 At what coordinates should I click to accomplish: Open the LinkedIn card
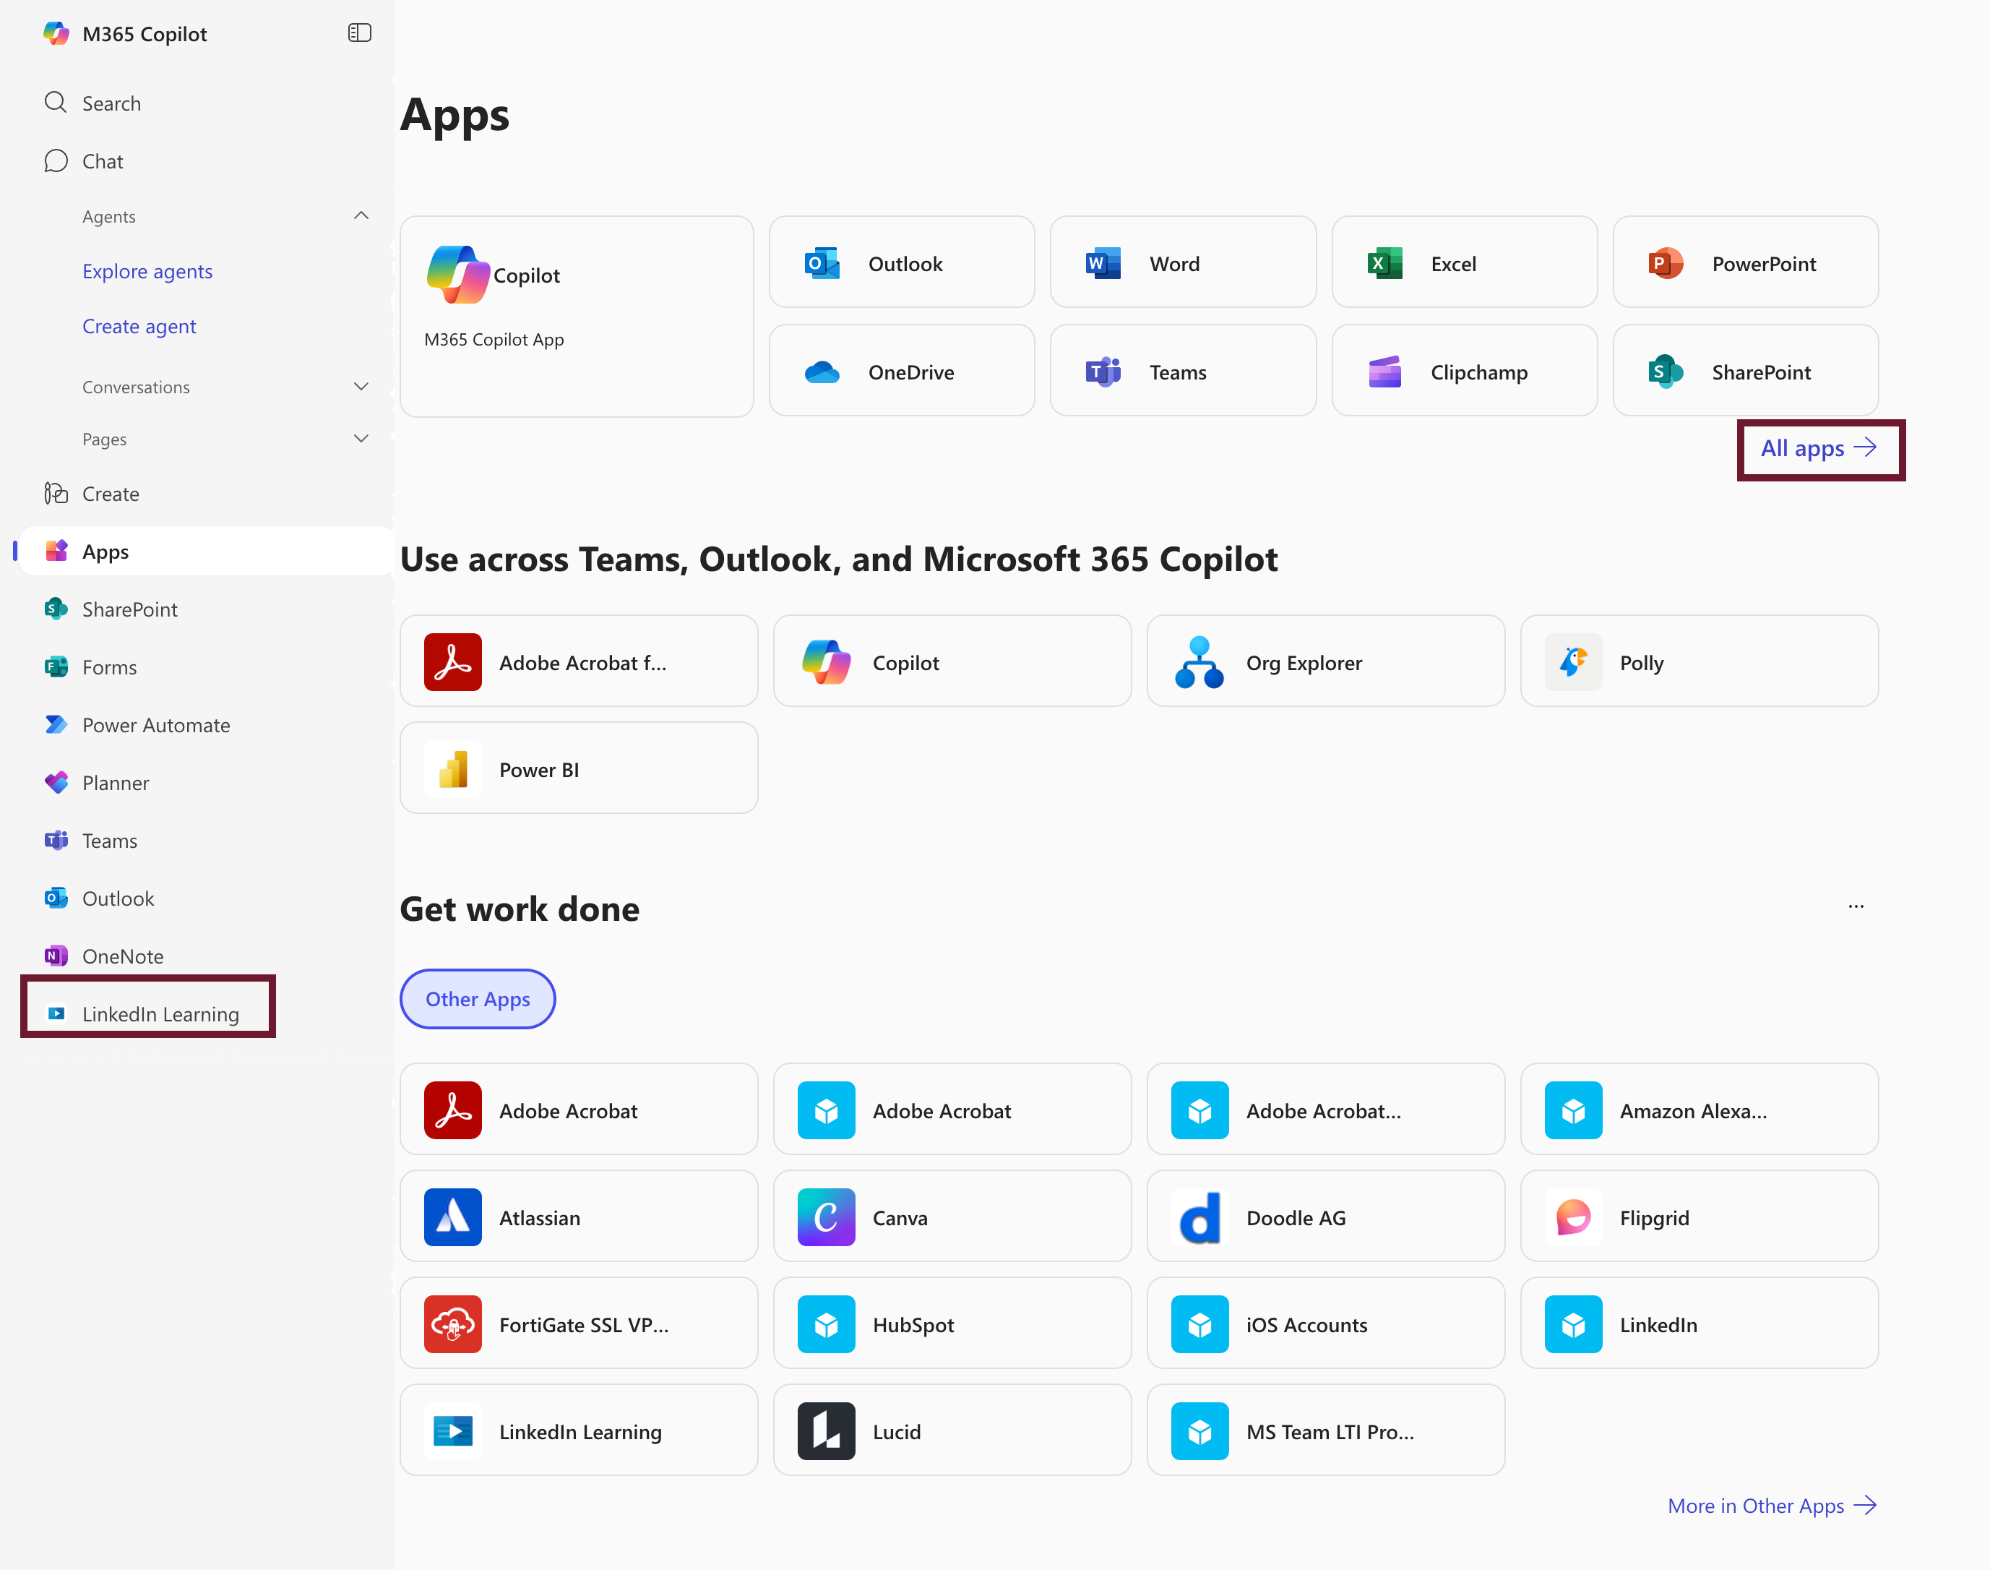pyautogui.click(x=1700, y=1323)
